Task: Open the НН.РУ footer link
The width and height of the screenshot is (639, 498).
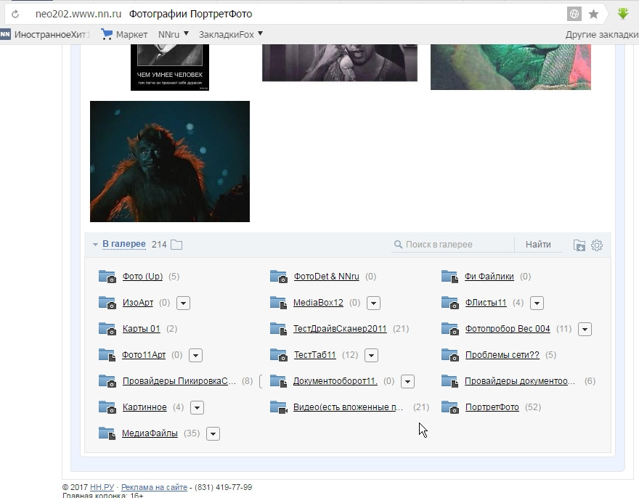Action: [102, 487]
